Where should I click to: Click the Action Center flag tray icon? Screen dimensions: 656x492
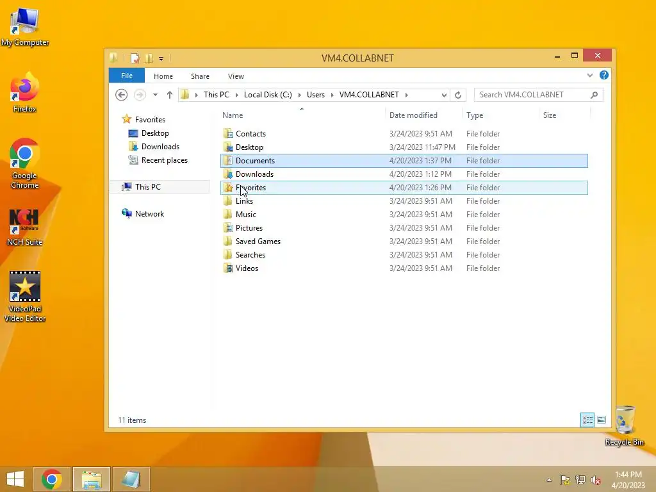(x=564, y=480)
